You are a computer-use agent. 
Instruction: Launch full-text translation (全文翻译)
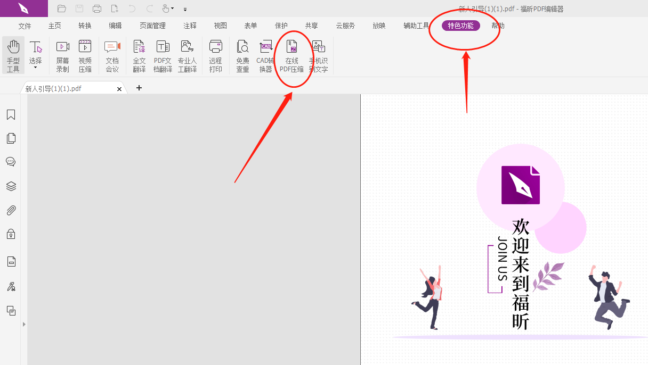point(139,55)
